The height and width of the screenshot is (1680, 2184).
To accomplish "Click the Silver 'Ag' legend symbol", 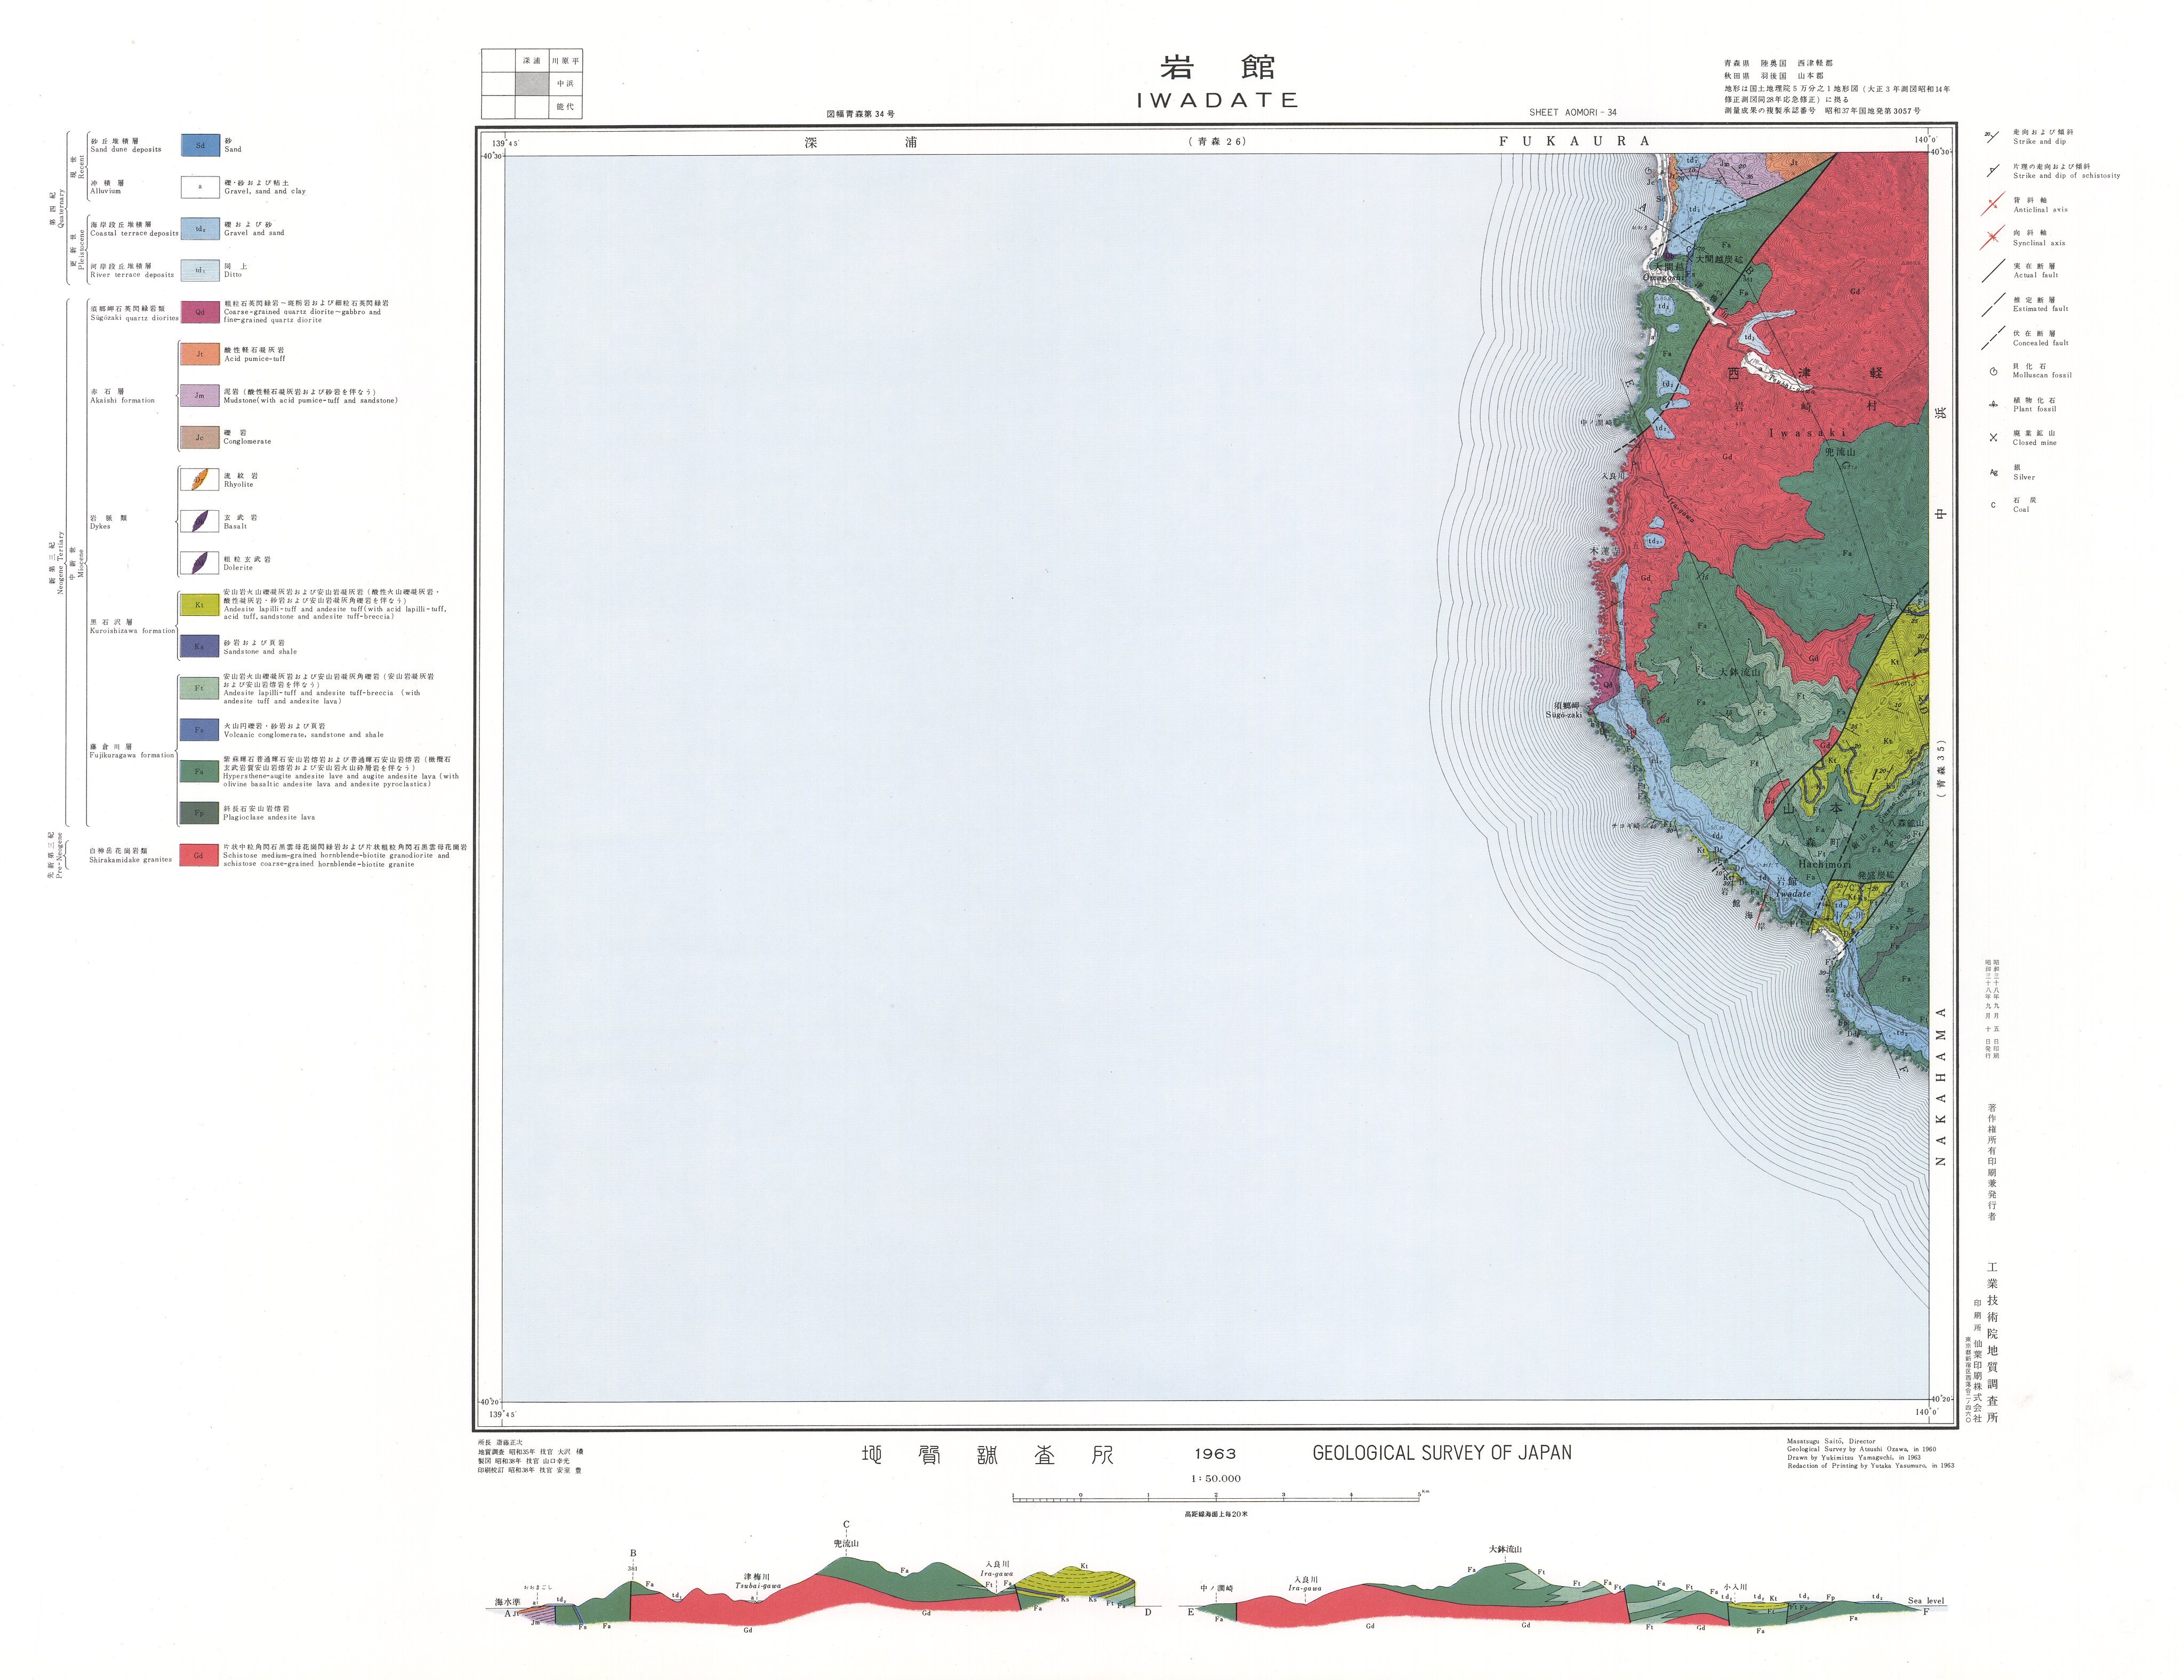I will pos(1993,472).
